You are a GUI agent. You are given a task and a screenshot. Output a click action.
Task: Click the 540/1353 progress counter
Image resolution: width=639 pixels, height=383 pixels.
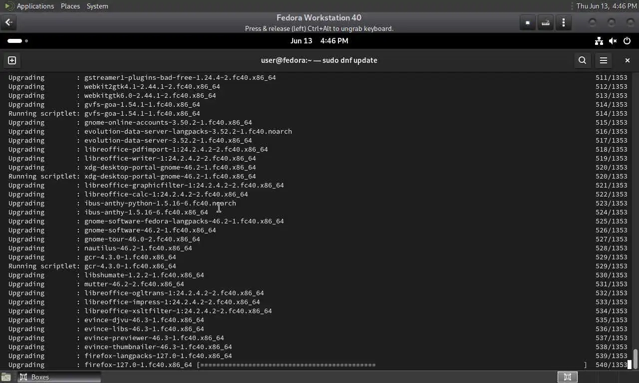point(612,365)
